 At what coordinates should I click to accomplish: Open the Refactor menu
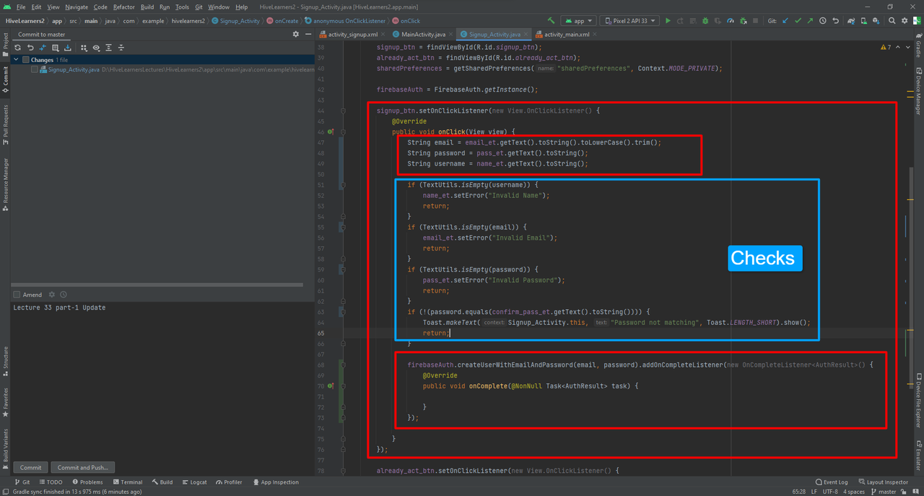pos(123,7)
